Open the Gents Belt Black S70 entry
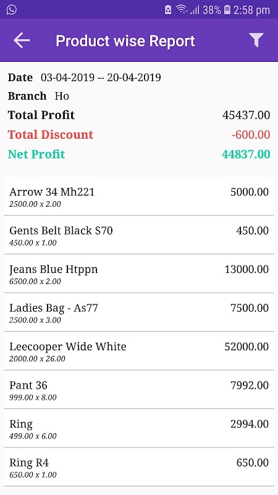 click(139, 235)
